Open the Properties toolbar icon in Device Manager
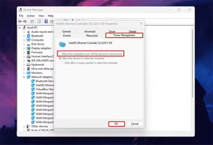The height and width of the screenshot is (145, 213). pos(39,22)
